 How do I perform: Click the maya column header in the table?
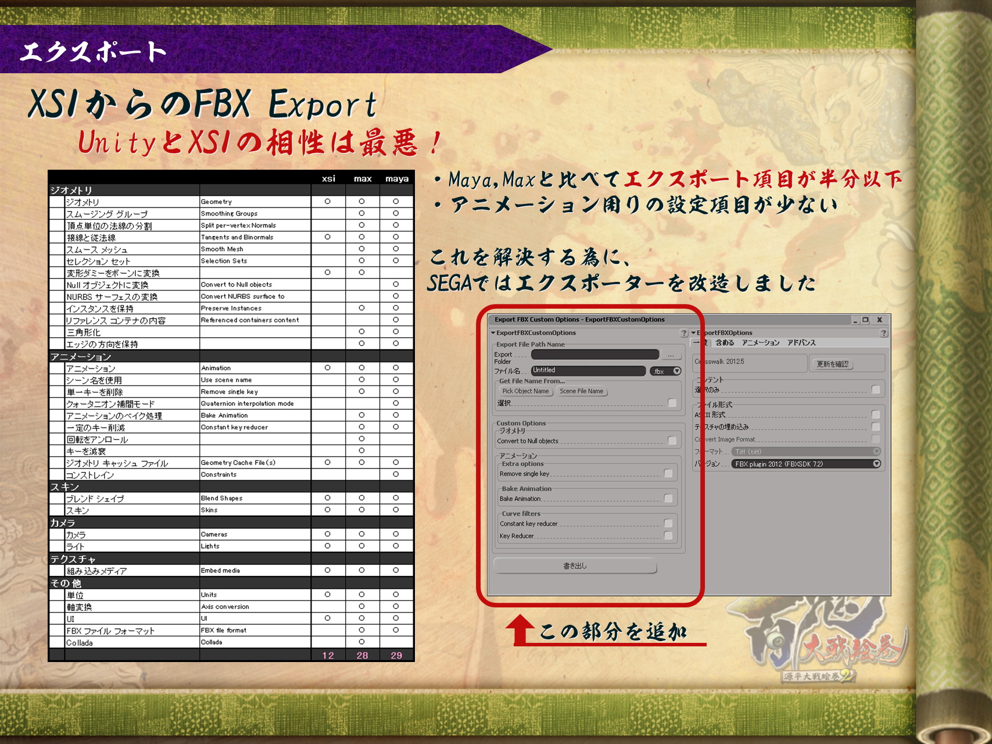397,178
